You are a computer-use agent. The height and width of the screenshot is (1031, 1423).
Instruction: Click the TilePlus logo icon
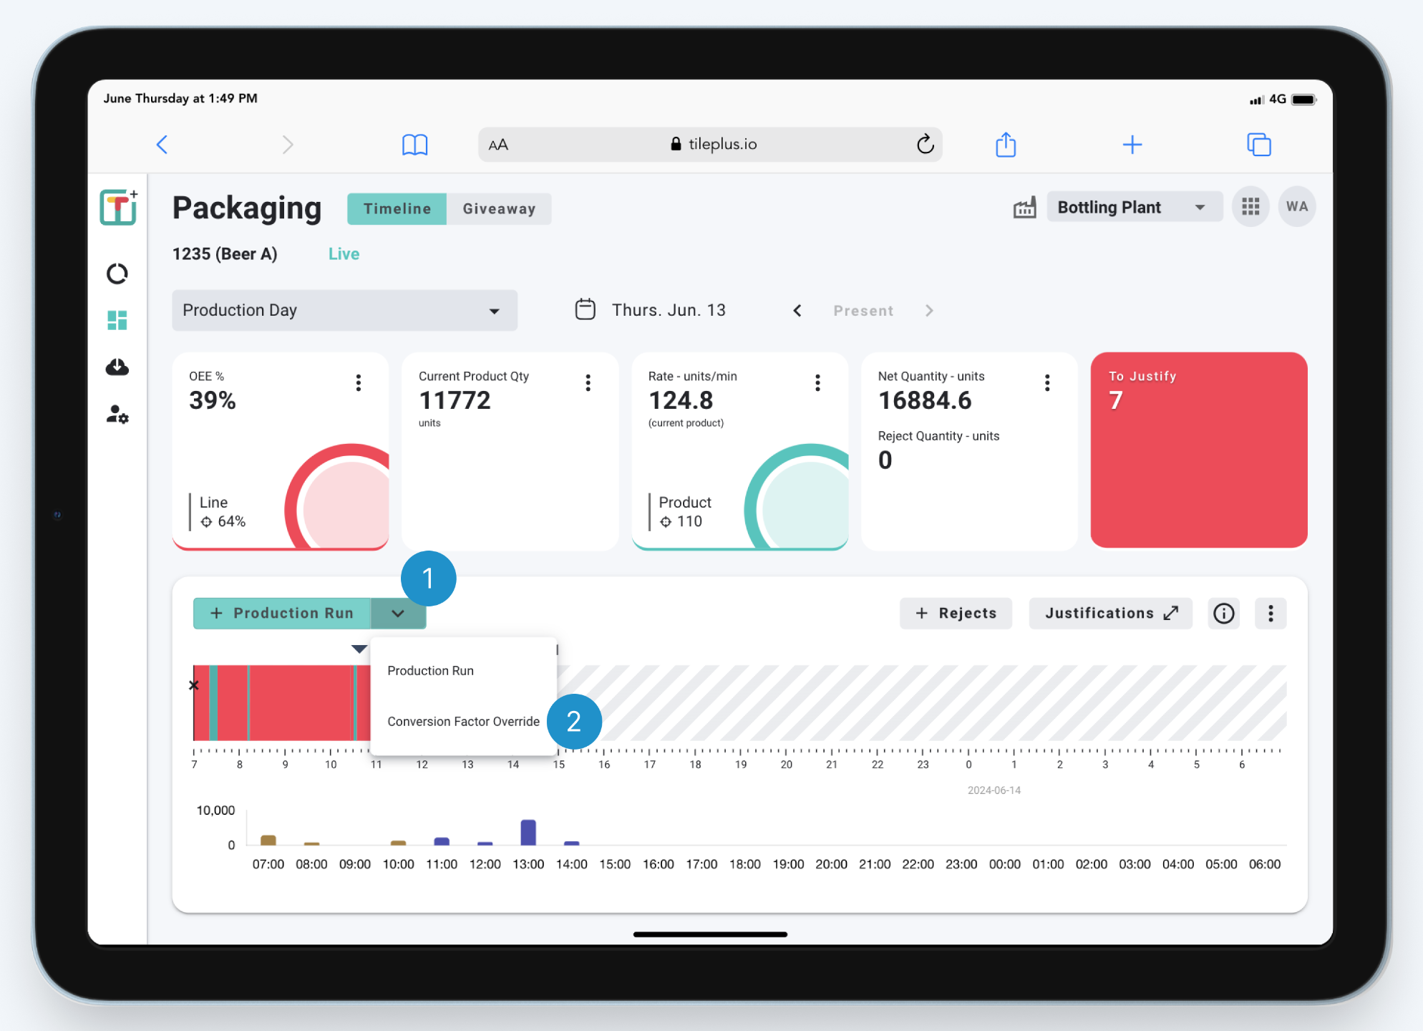pos(118,208)
